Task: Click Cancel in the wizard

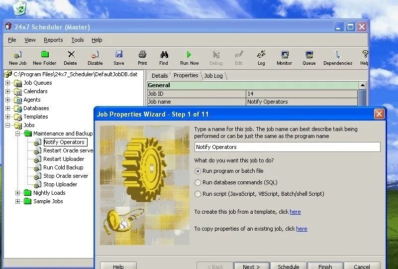Action: pyautogui.click(x=362, y=266)
